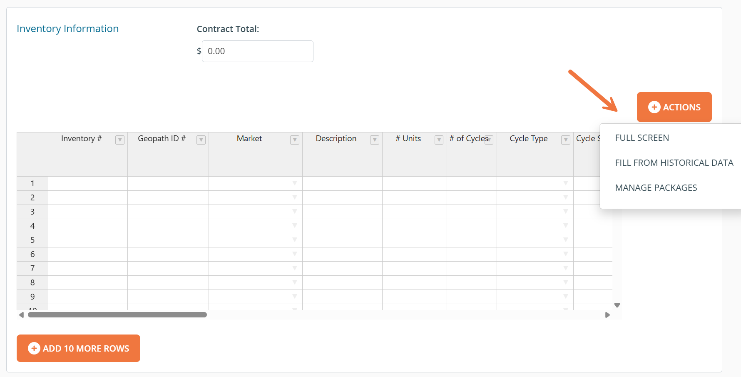Click the right arrow of horizontal scrollbar
The height and width of the screenshot is (377, 741).
607,315
